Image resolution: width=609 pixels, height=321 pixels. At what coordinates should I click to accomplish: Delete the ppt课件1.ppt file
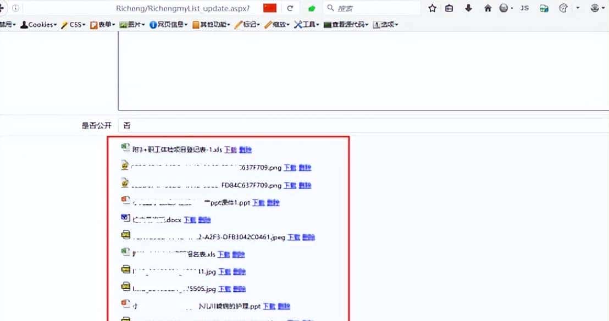(273, 202)
